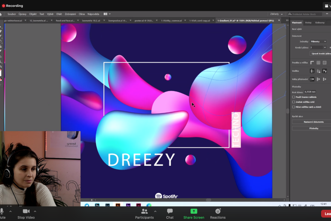Select the first snap option in Volby přitahování
The width and height of the screenshot is (331, 221).
click(x=312, y=79)
